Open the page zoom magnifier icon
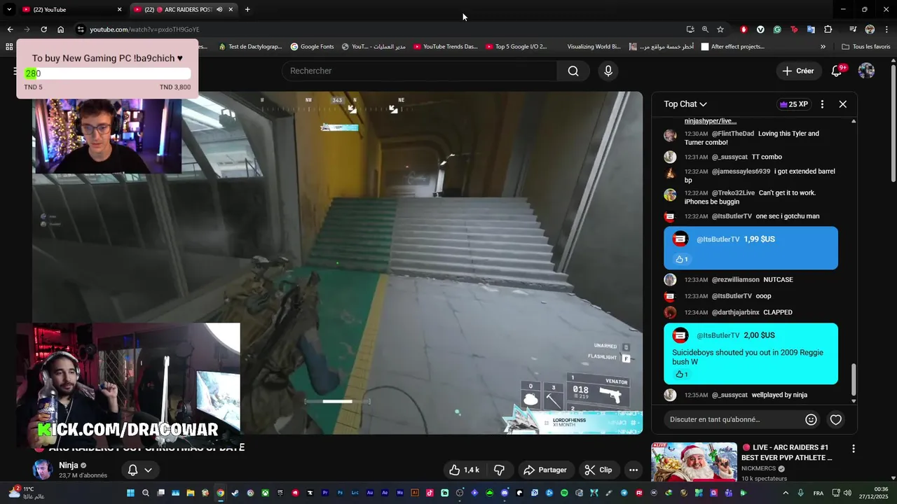Viewport: 897px width, 504px height. [x=705, y=29]
